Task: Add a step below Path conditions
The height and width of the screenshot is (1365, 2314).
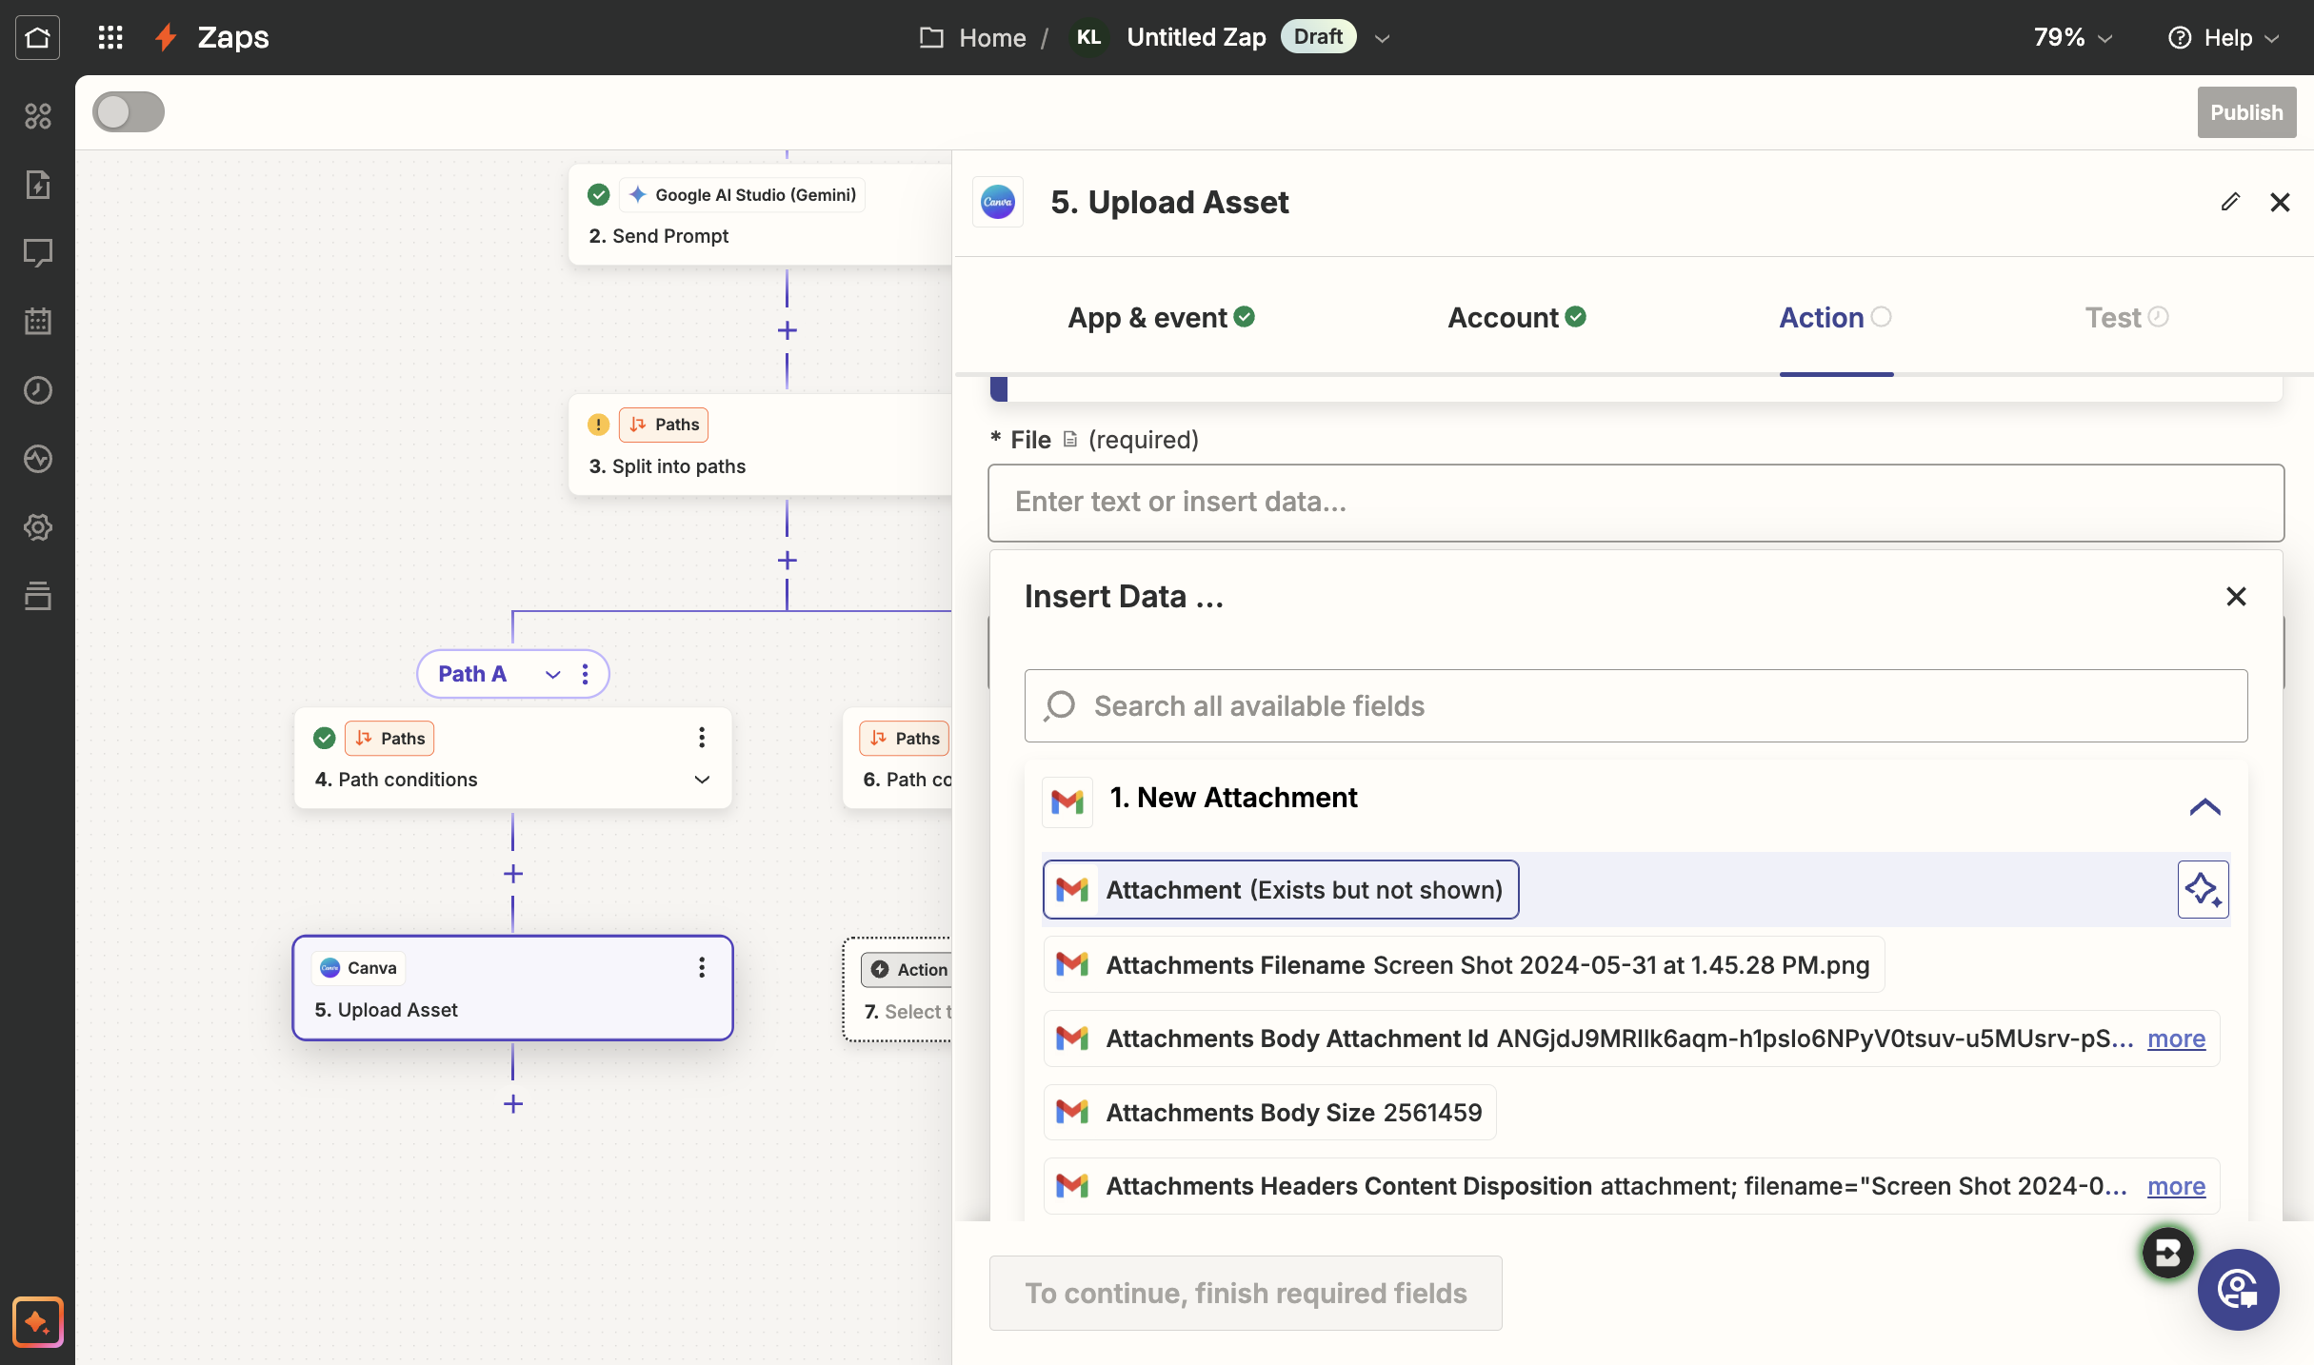Action: coord(513,874)
